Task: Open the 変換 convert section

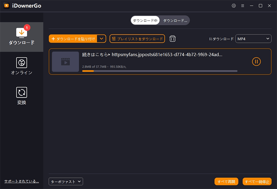Action: [21, 96]
